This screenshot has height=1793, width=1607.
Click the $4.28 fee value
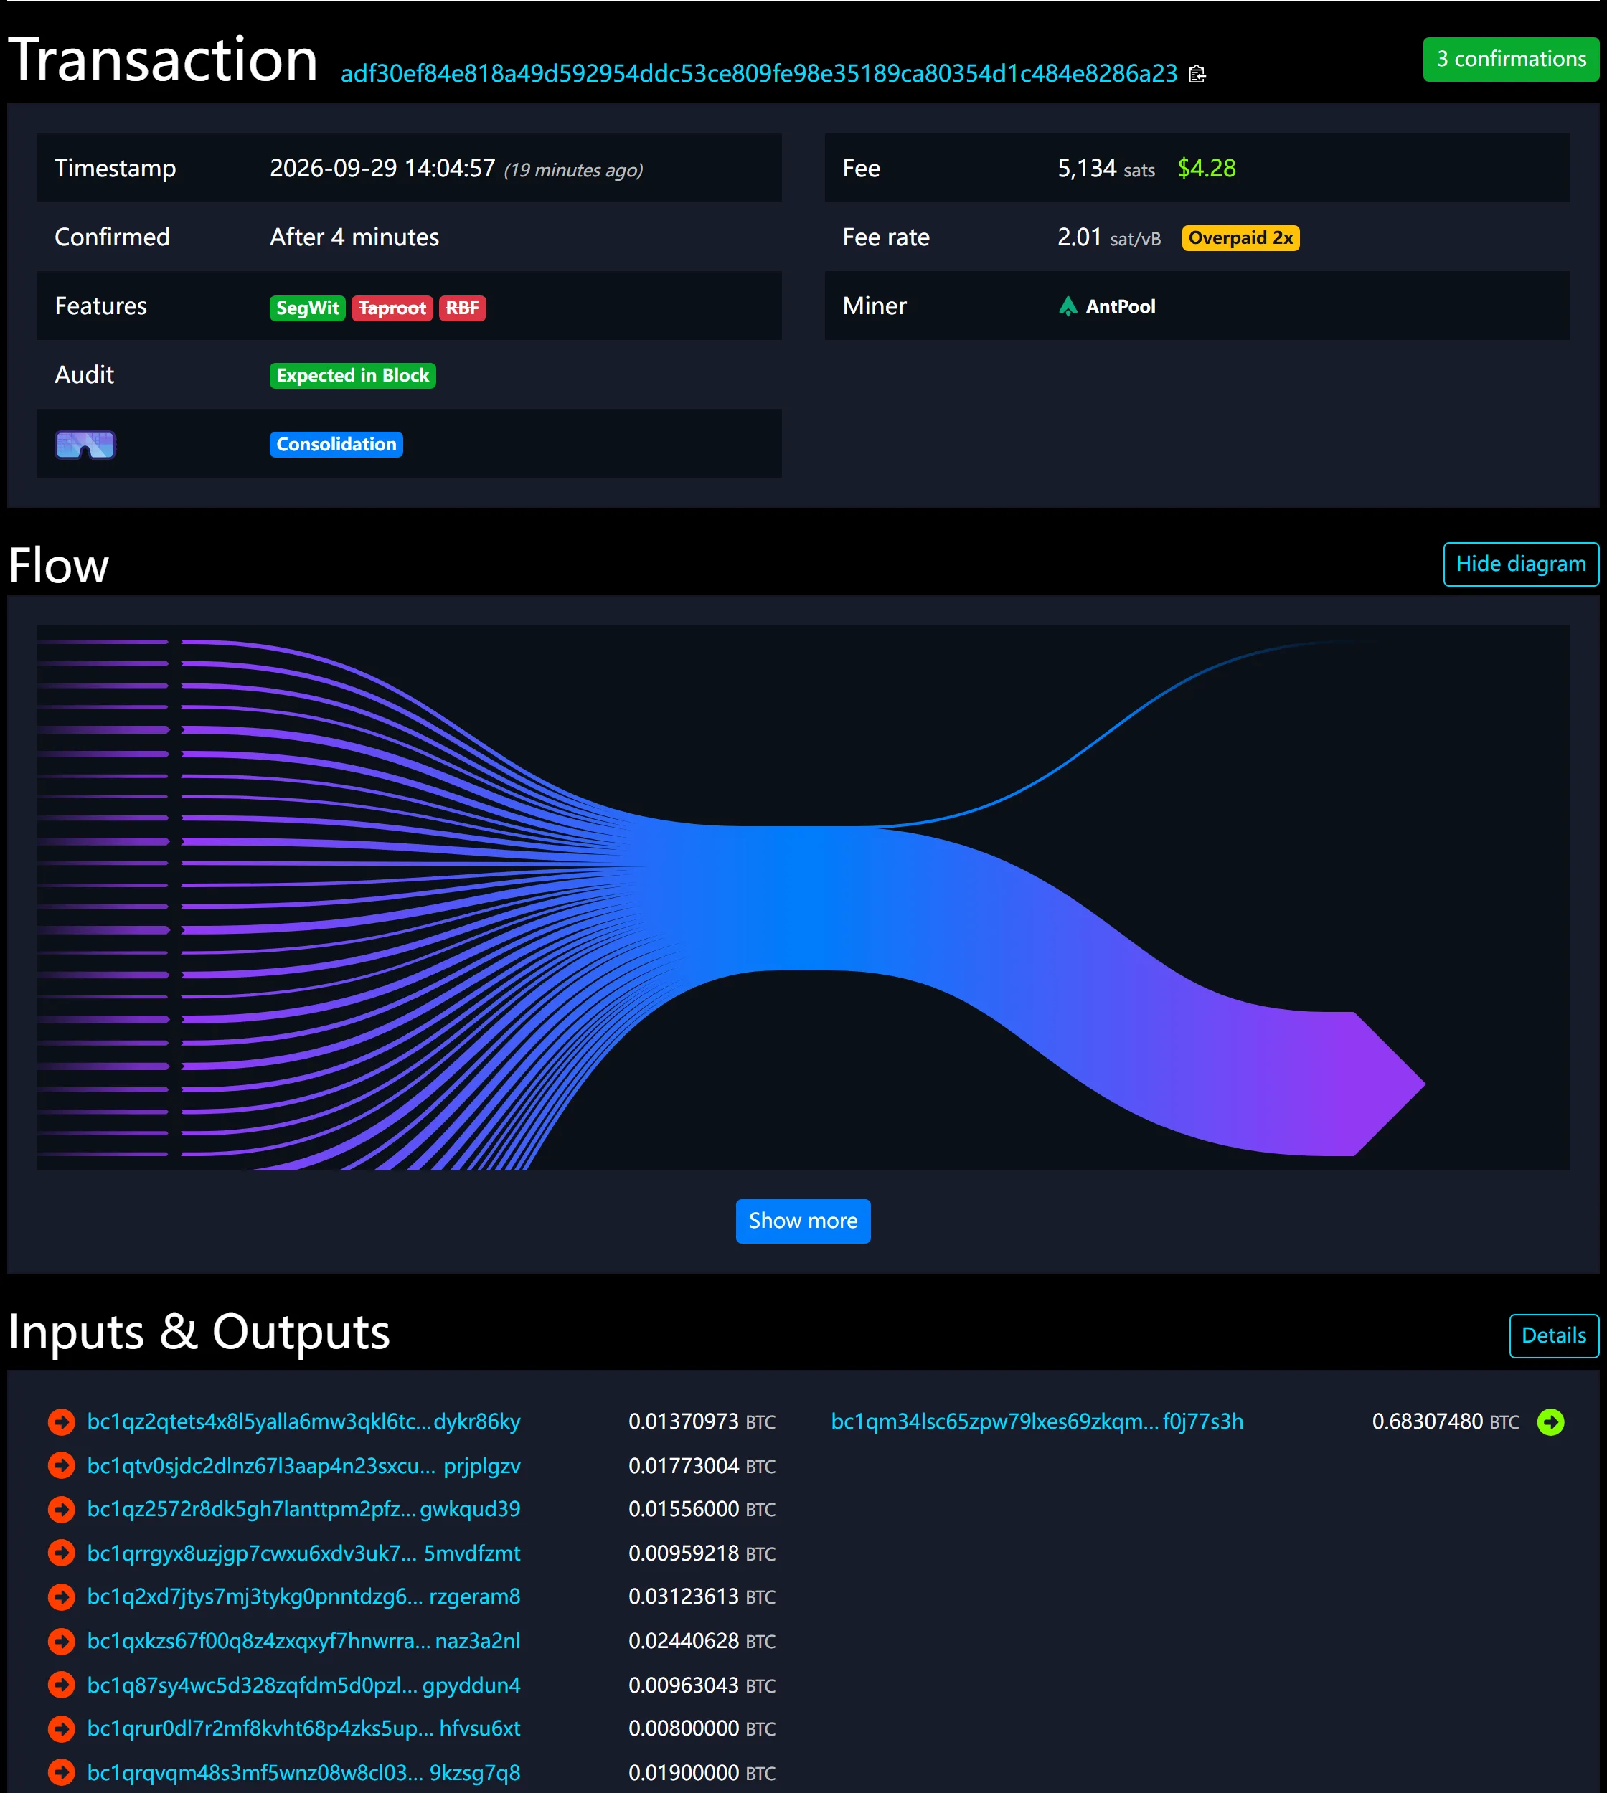click(x=1206, y=168)
